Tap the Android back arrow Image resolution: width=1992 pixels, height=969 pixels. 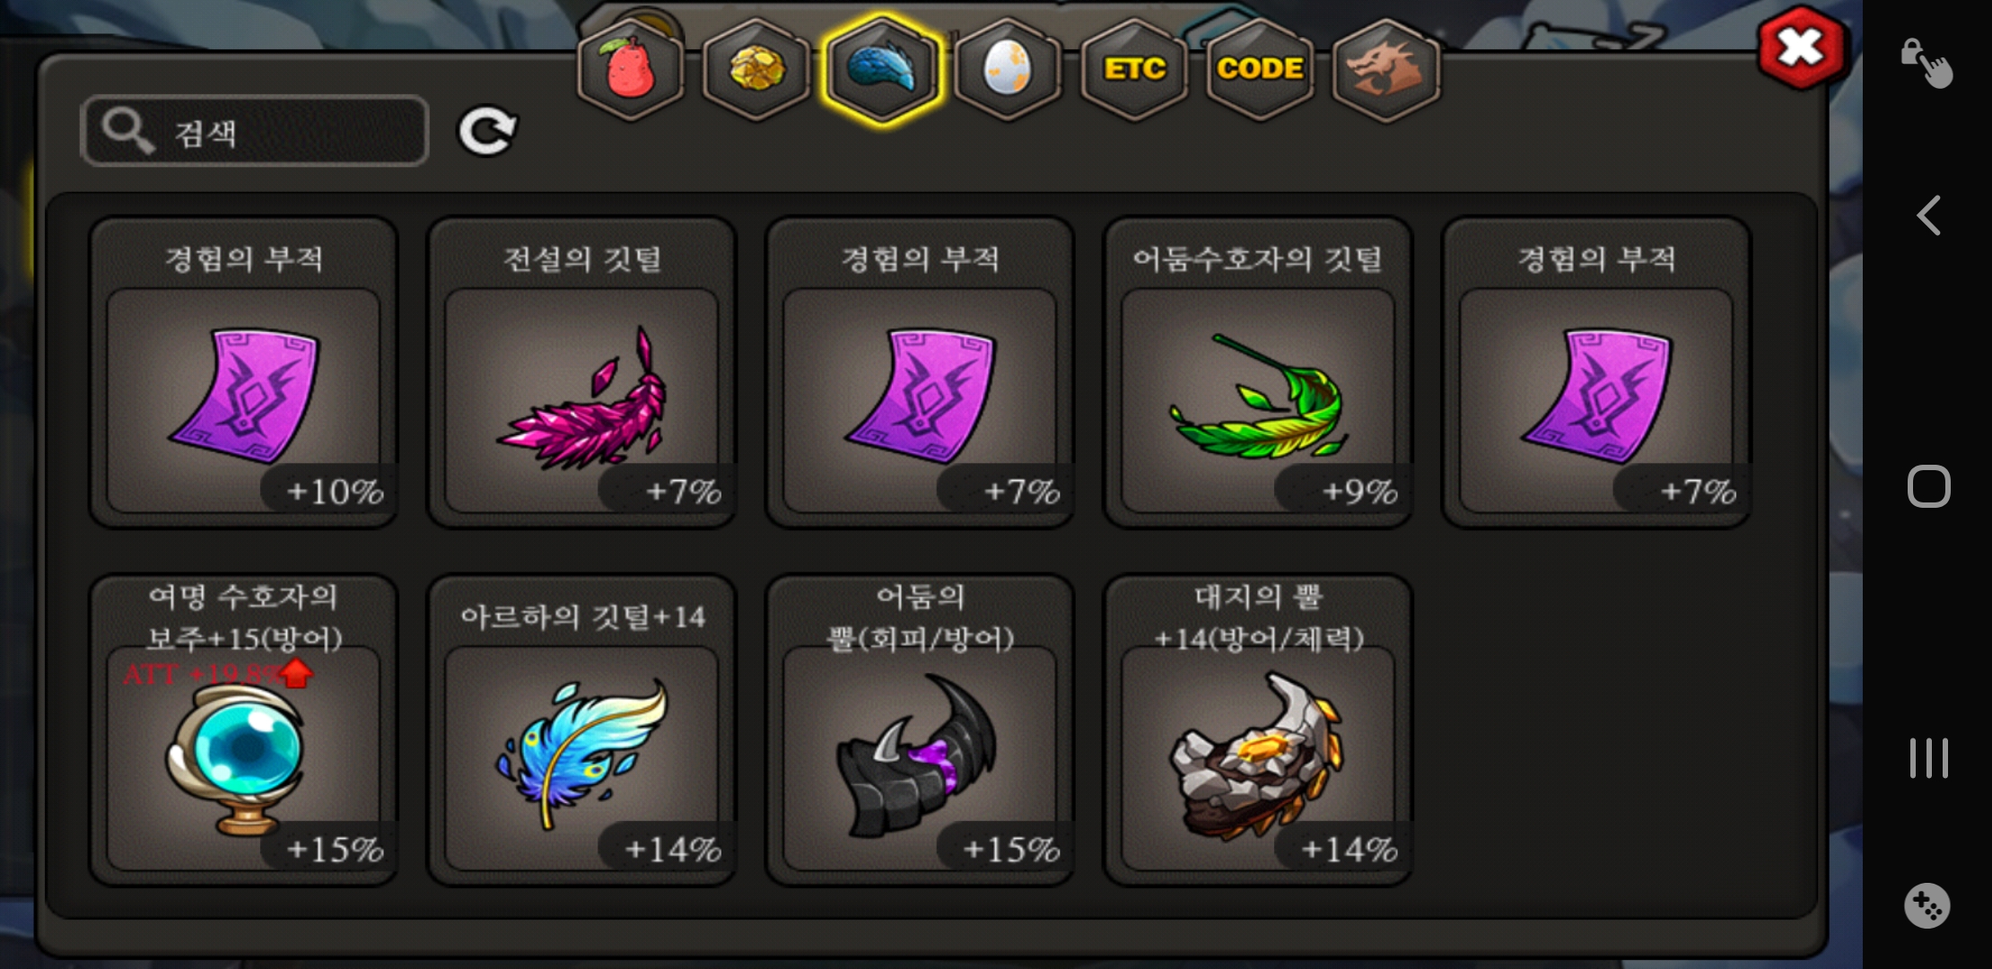(x=1928, y=215)
